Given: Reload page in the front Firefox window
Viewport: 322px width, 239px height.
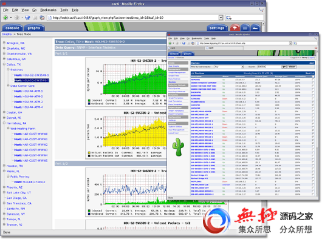Looking at the screenshot, I should pos(183,43).
